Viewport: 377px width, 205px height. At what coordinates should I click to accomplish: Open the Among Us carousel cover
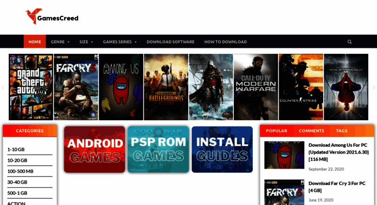click(121, 87)
